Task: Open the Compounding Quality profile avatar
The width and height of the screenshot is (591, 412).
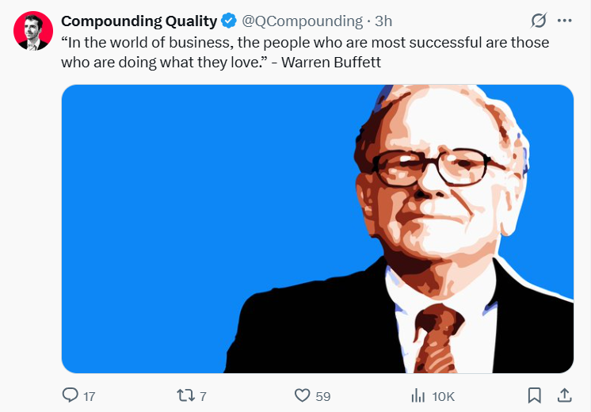Action: pyautogui.click(x=33, y=31)
